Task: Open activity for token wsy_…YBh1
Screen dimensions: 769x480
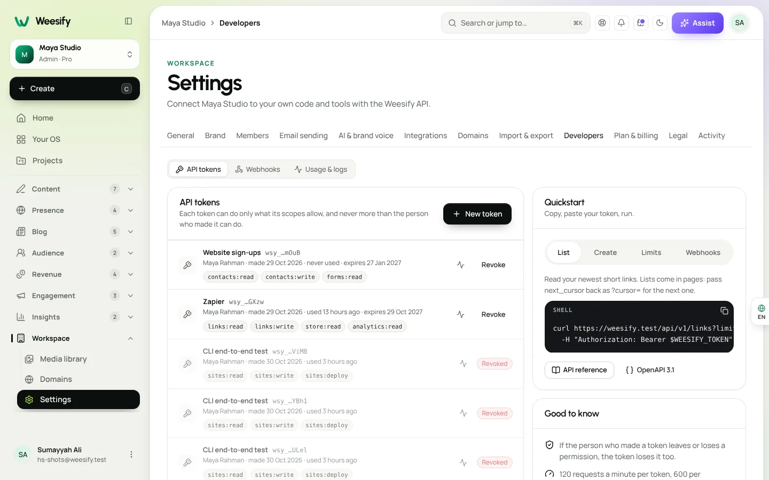Action: pos(463,413)
